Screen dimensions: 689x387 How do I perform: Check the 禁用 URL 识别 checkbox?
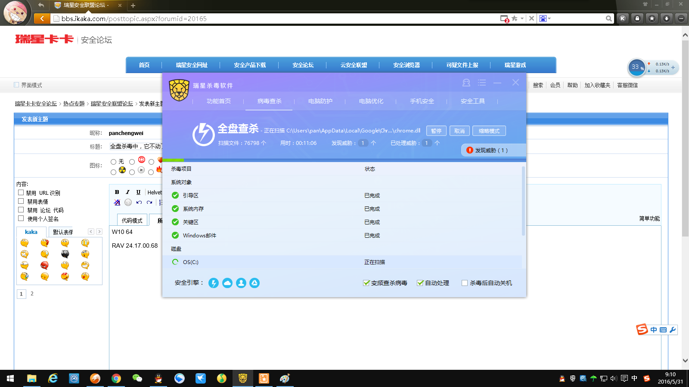21,193
